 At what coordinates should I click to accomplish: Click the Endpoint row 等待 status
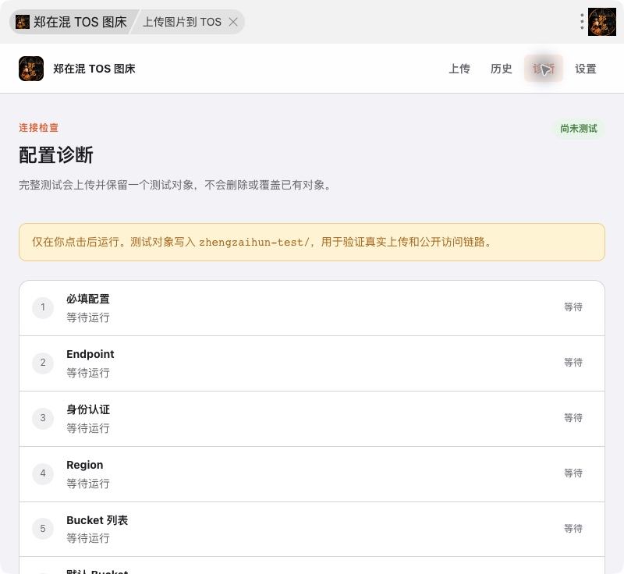[573, 363]
